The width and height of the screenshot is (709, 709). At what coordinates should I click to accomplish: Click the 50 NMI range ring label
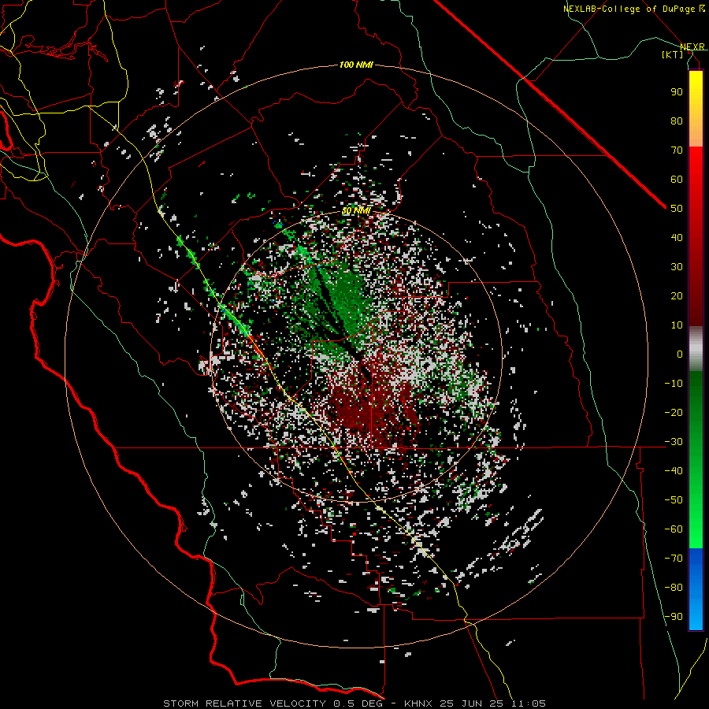[x=356, y=211]
